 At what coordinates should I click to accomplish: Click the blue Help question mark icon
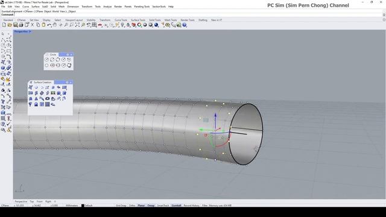tap(185, 25)
